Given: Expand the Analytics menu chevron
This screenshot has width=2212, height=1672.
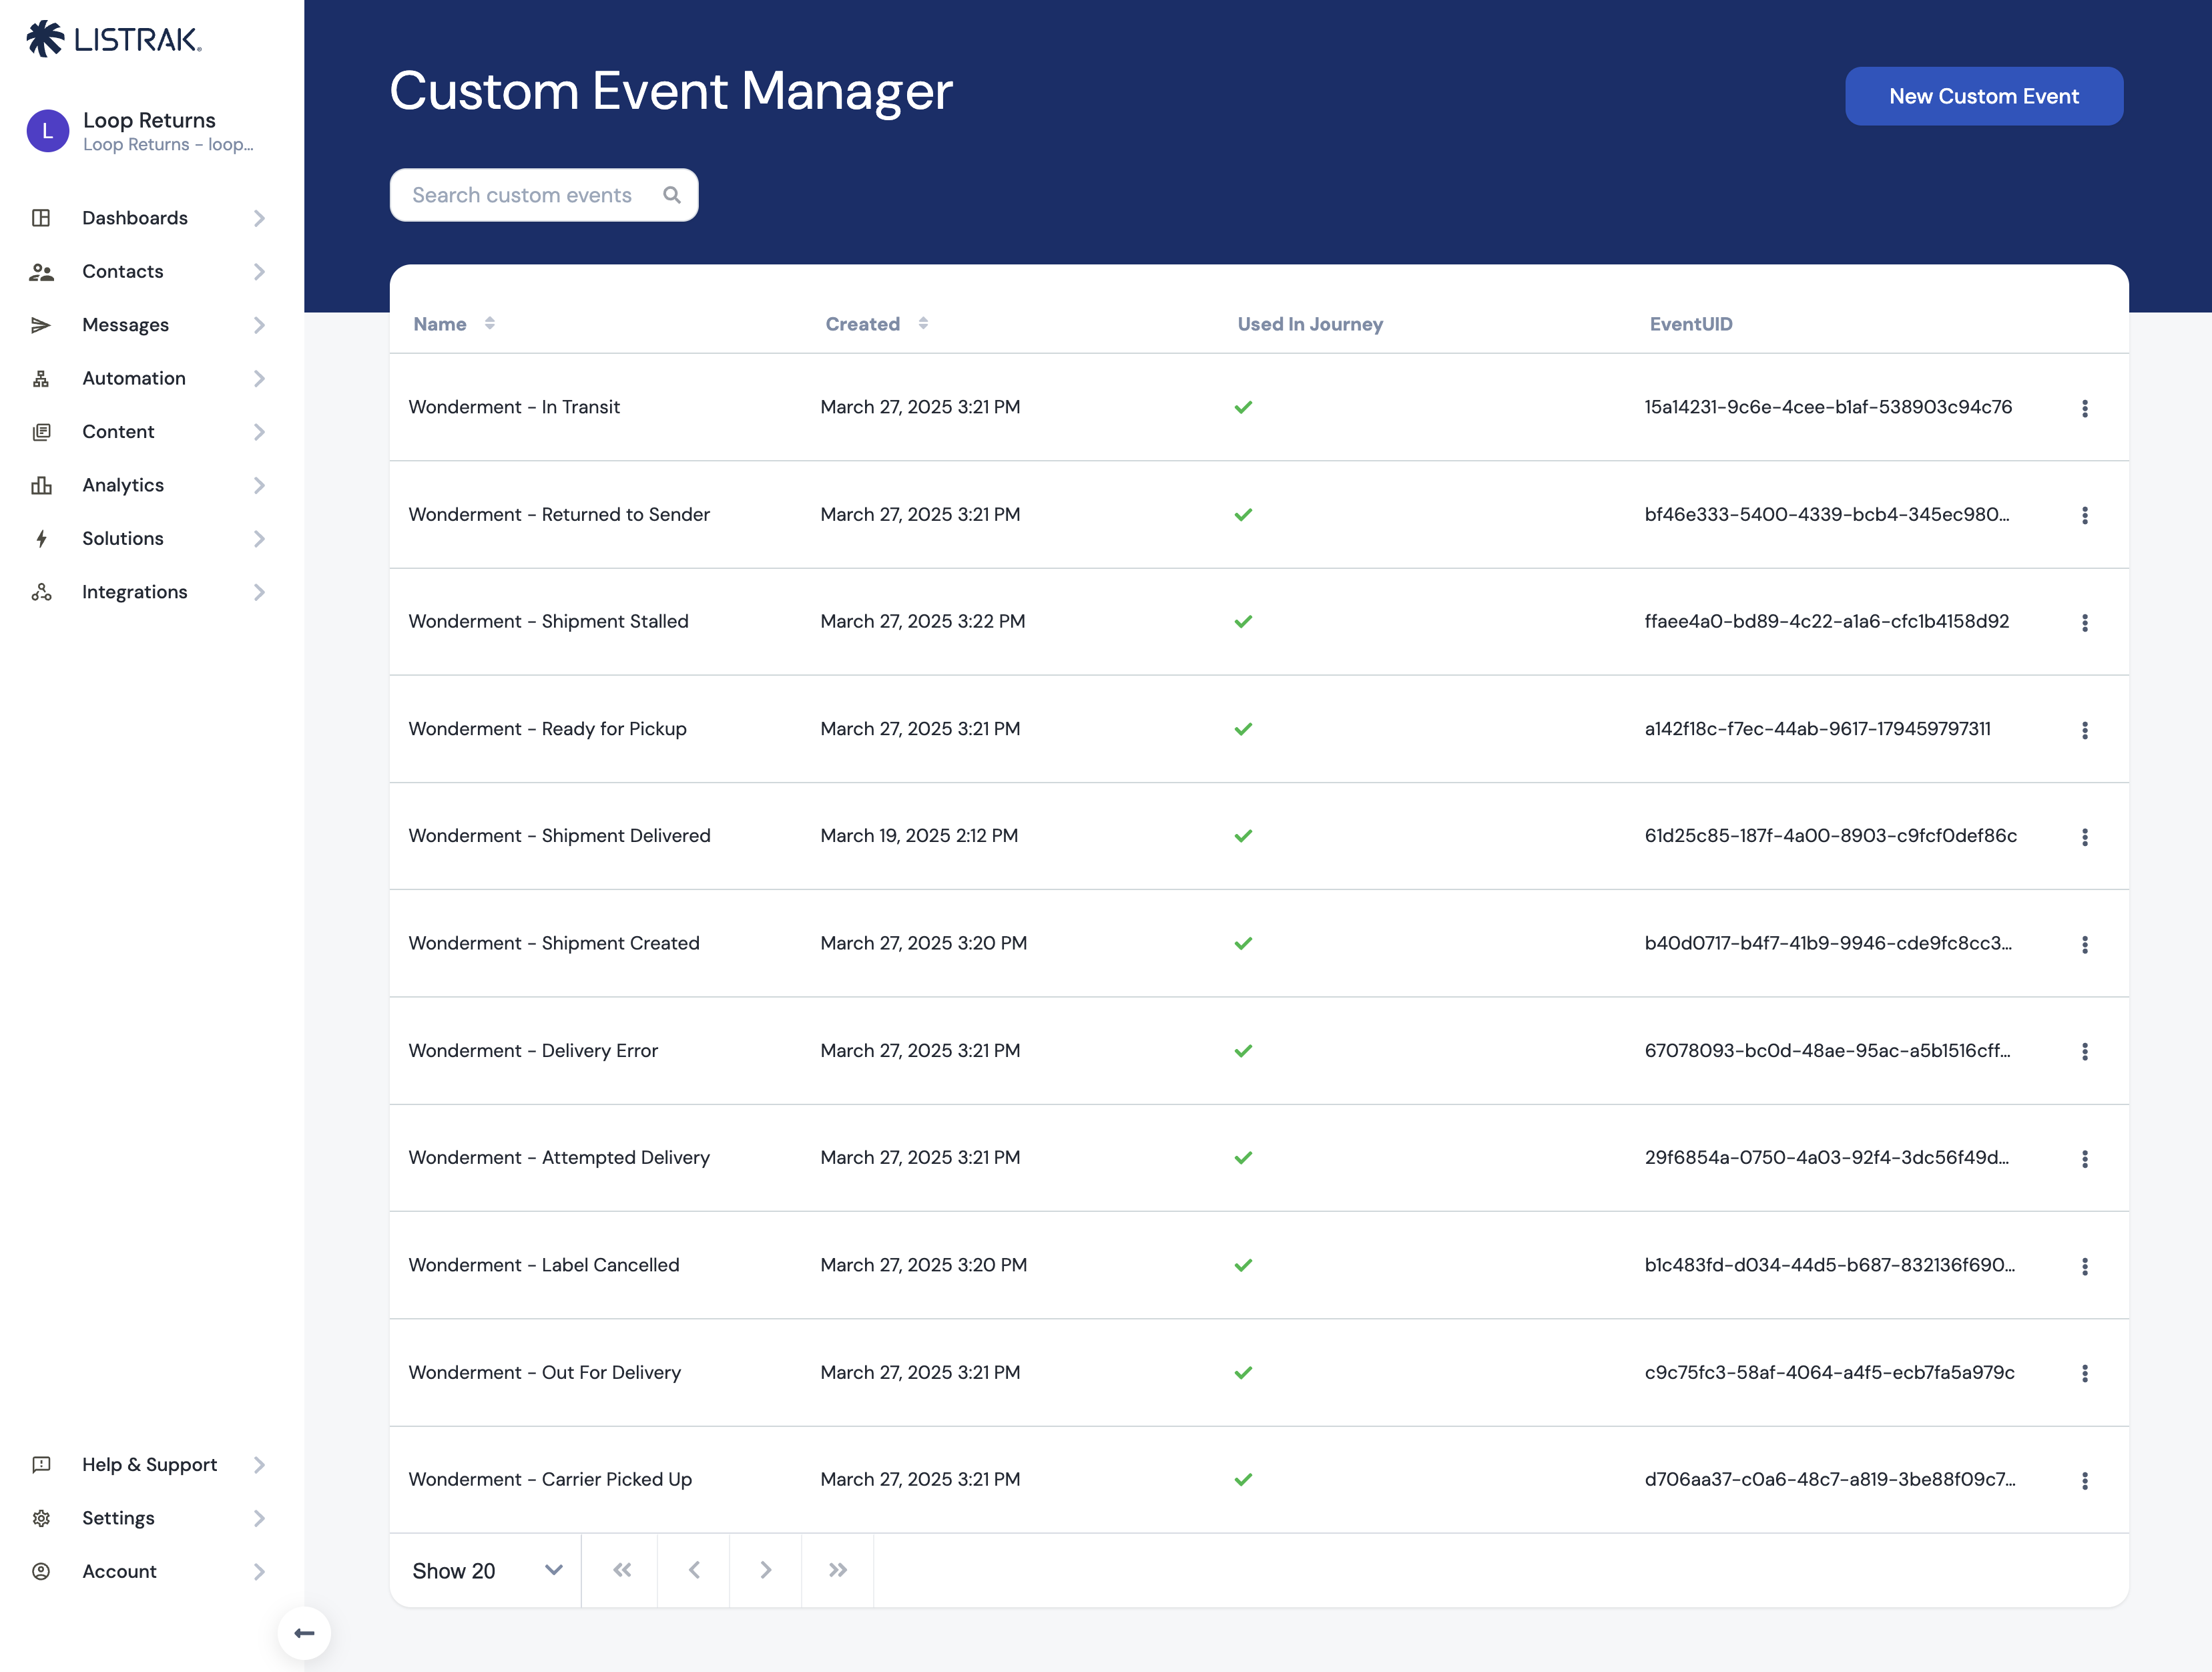Looking at the screenshot, I should (259, 485).
